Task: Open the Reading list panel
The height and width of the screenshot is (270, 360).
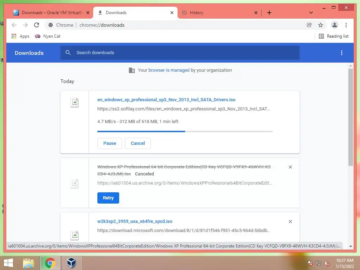Action: pos(334,36)
